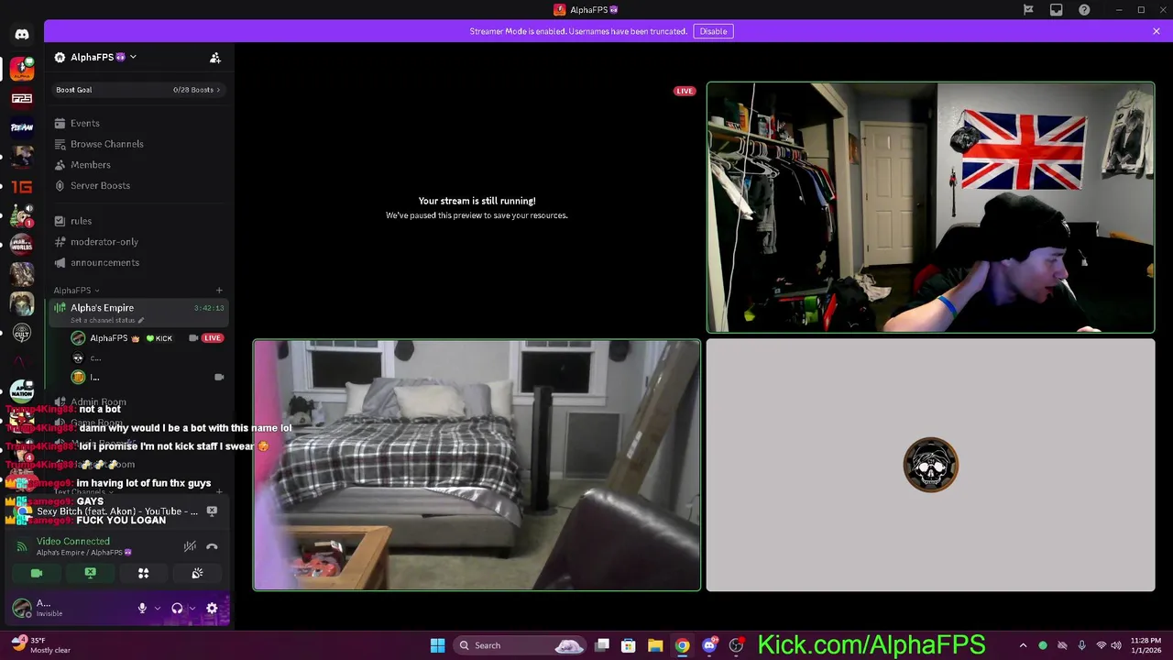This screenshot has width=1173, height=660.
Task: Disable Streamer Mode from the purple banner
Action: [x=713, y=31]
